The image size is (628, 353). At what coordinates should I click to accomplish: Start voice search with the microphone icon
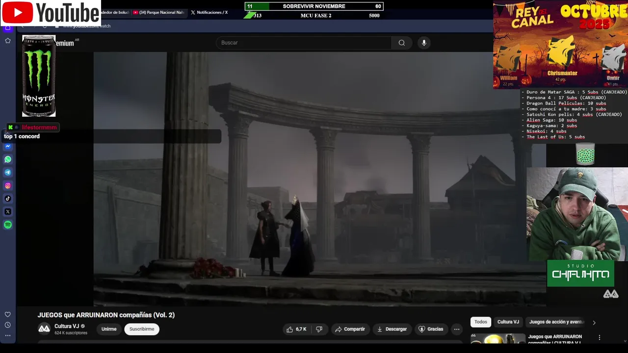point(424,43)
